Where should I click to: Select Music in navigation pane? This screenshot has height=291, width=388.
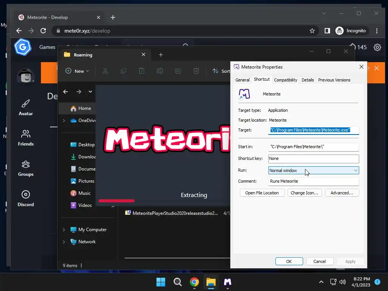click(80, 193)
